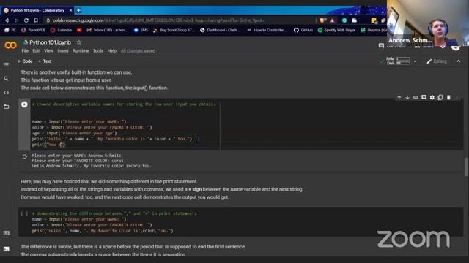Open the command palette icon in sidebar

(x=6, y=233)
